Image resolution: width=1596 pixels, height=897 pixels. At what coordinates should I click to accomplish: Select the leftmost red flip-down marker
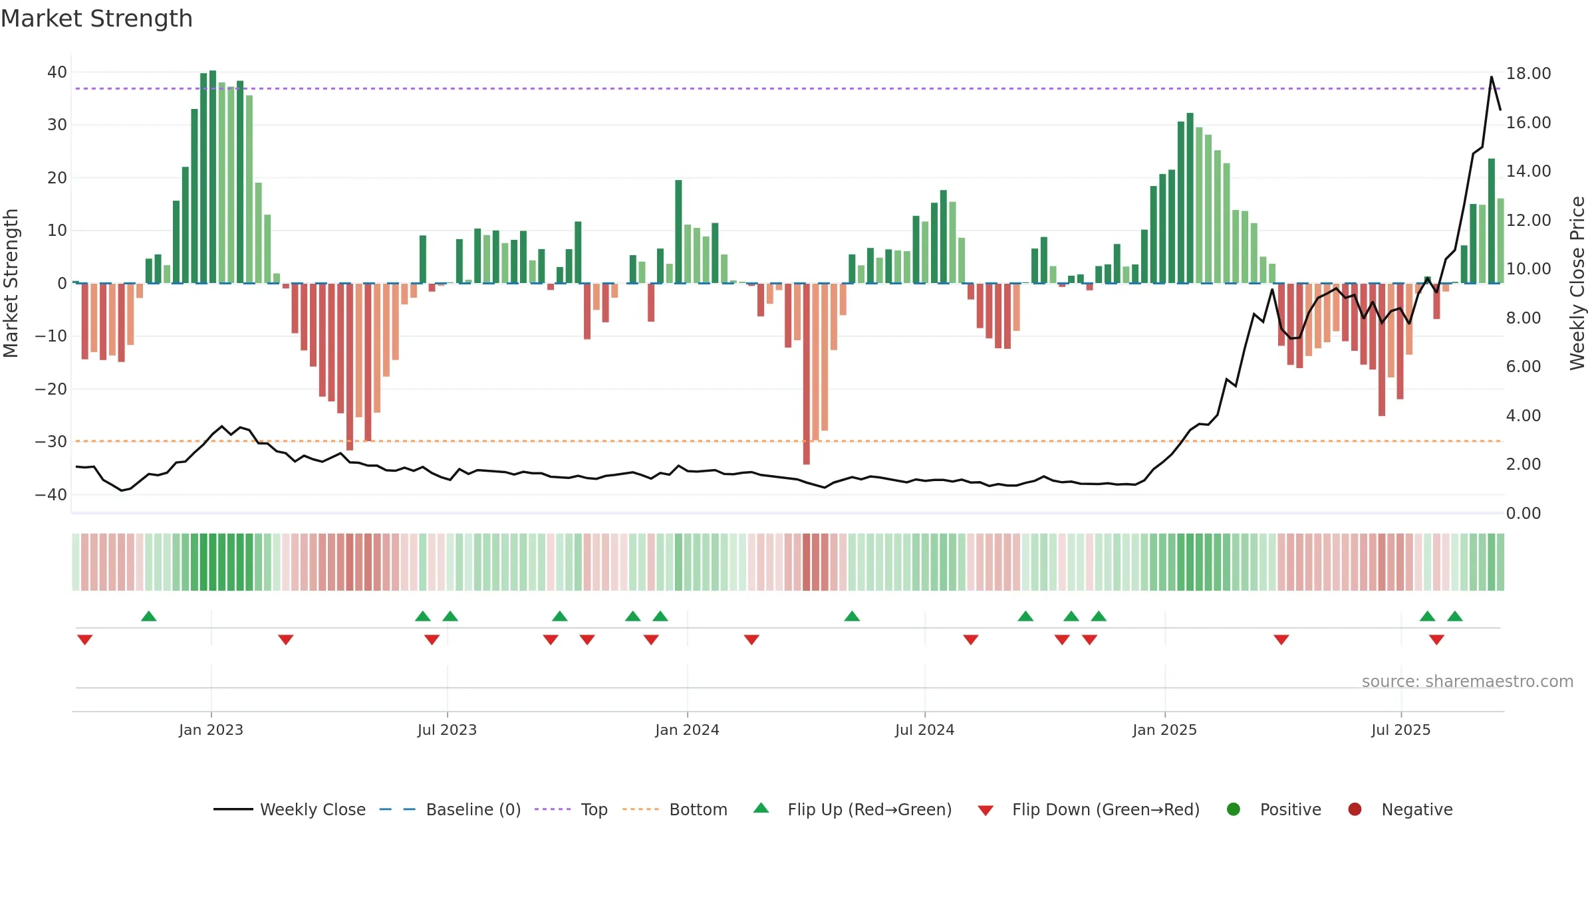click(84, 639)
